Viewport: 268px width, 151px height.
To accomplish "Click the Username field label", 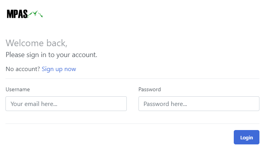I will point(18,89).
